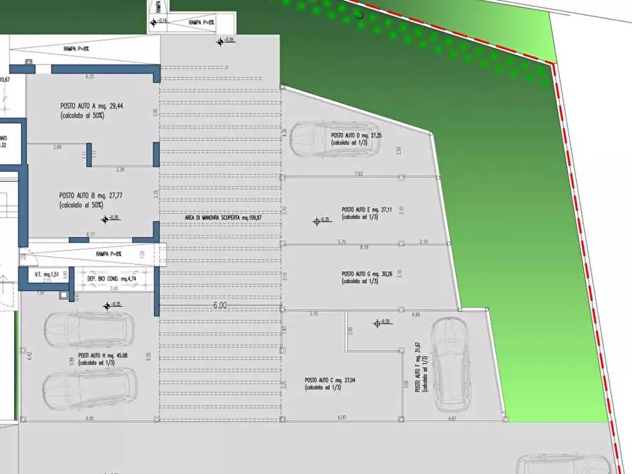Select the Area di Manovra Scoperta label

pyautogui.click(x=222, y=216)
